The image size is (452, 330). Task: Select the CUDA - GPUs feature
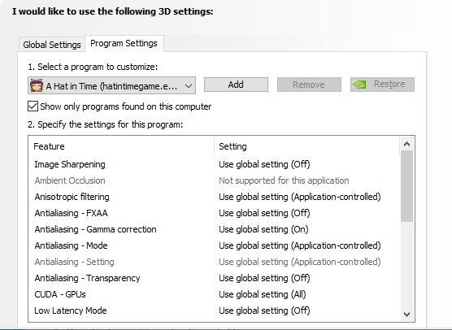(60, 294)
